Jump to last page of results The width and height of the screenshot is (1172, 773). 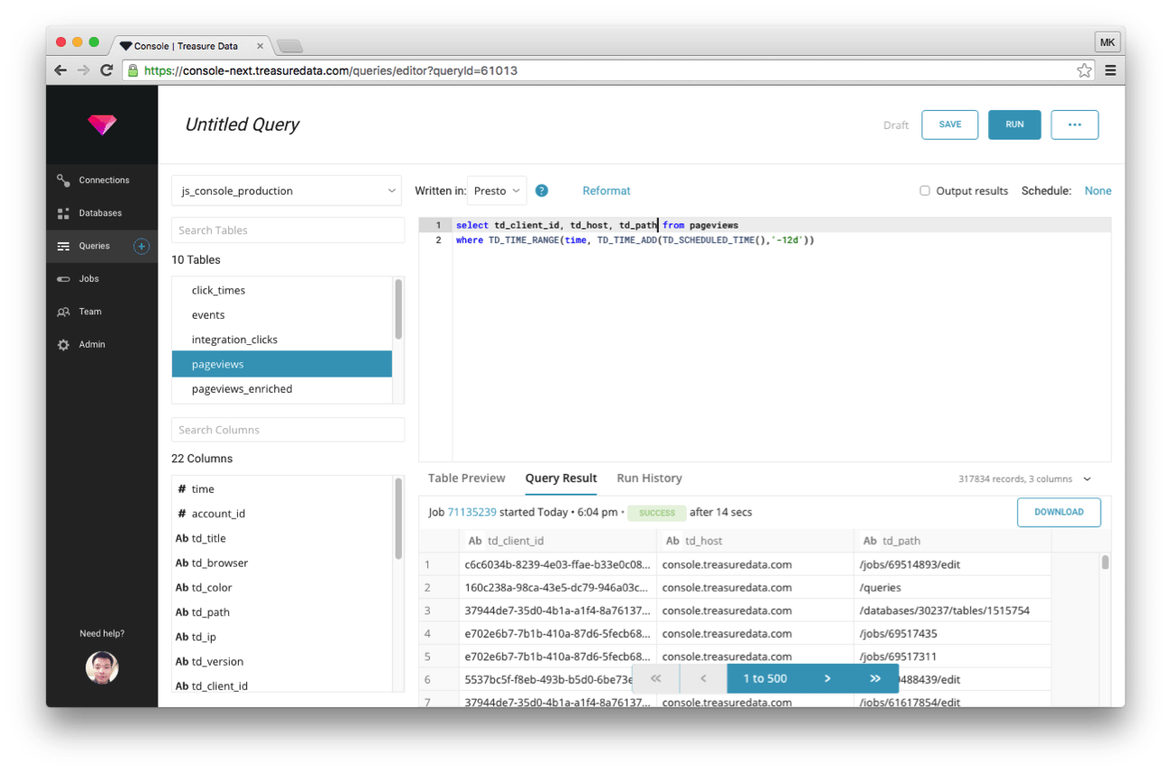pos(874,679)
